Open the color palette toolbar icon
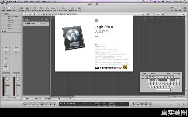Image resolution: width=188 pixels, height=117 pixels. (176, 8)
